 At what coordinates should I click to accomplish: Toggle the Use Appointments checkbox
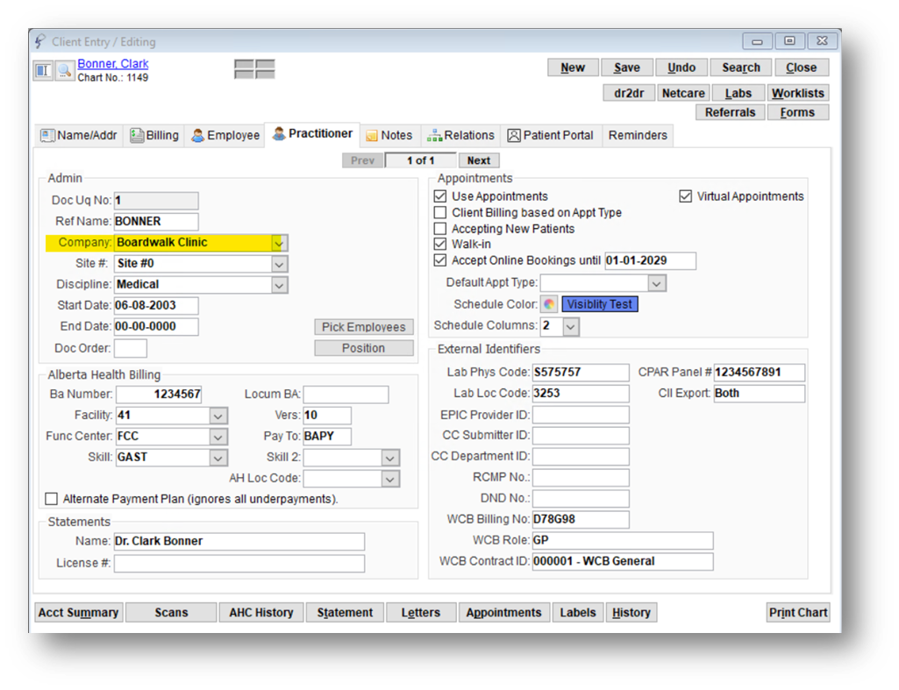tap(440, 196)
